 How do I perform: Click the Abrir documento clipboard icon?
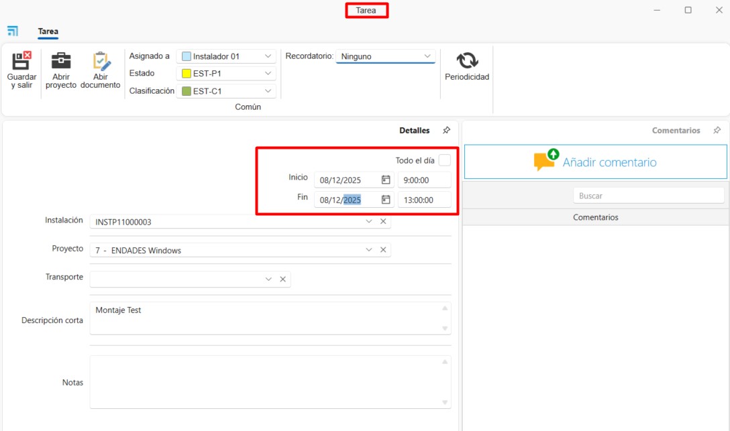[x=101, y=61]
